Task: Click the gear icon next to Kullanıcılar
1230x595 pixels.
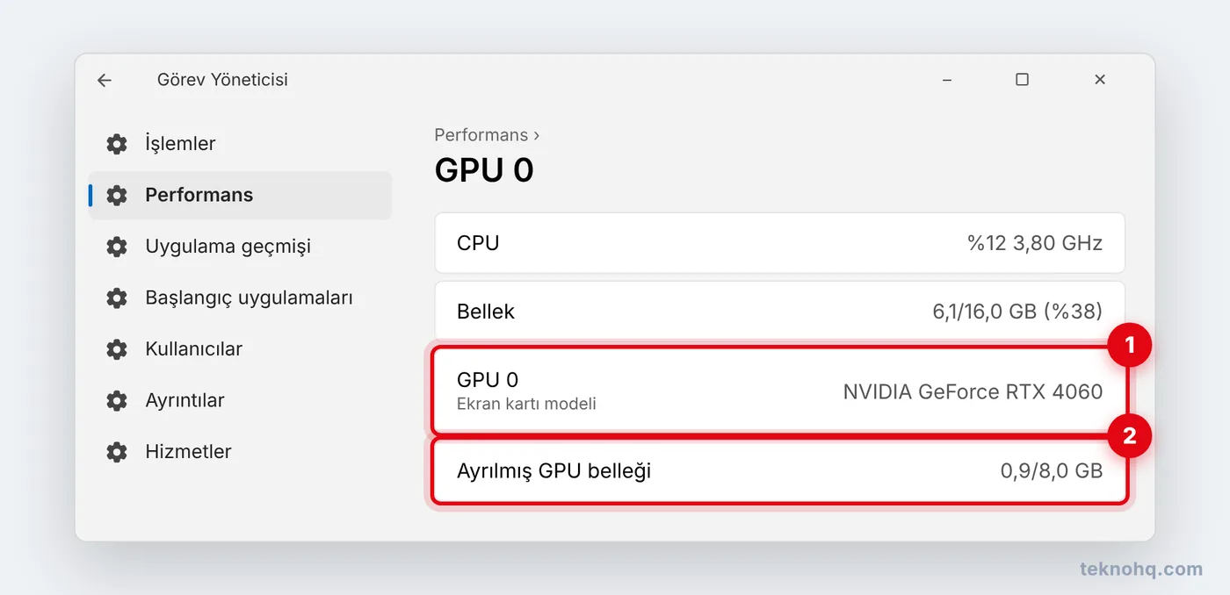Action: (117, 349)
